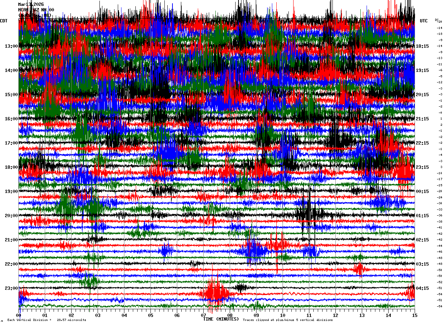Click the 23:15 UTC time label
The height and width of the screenshot is (325, 444).
point(422,167)
